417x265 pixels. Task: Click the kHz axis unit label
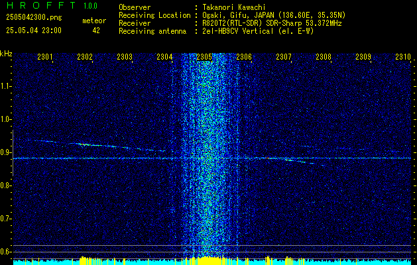pyautogui.click(x=6, y=54)
